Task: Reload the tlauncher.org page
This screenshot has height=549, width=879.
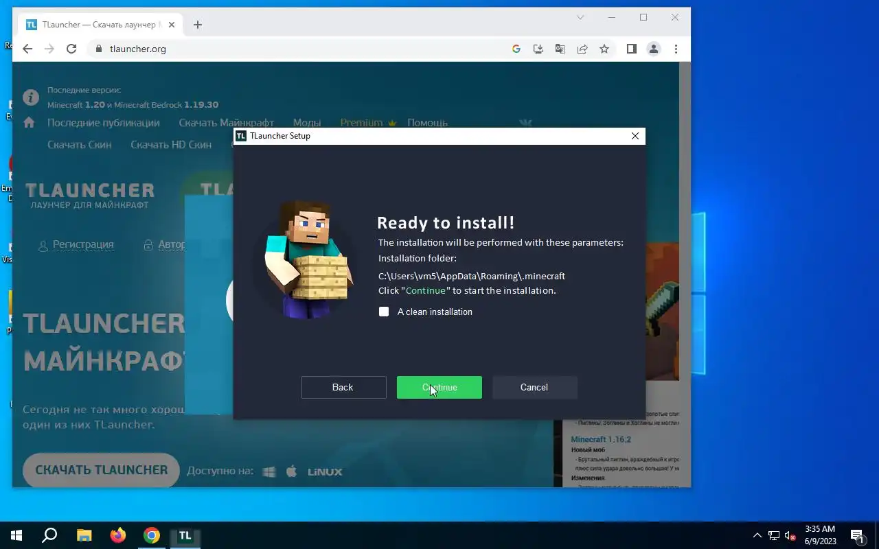Action: 71,49
